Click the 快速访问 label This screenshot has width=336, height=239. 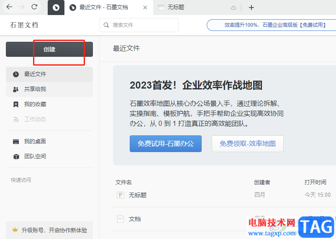(x=21, y=180)
